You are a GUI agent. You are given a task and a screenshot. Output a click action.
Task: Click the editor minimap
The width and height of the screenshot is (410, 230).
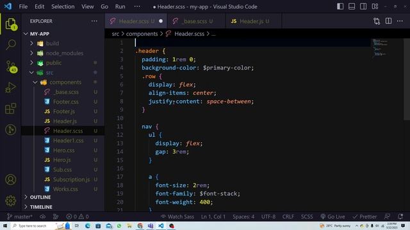[381, 49]
